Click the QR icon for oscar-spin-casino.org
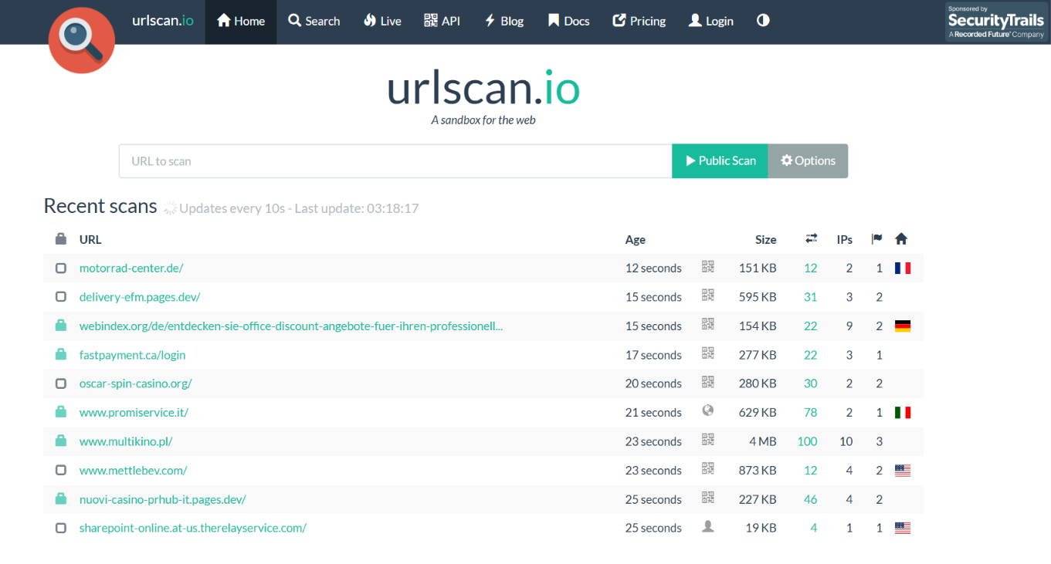 pos(708,382)
